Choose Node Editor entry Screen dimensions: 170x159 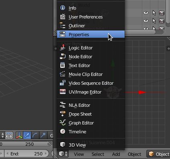coord(91,57)
